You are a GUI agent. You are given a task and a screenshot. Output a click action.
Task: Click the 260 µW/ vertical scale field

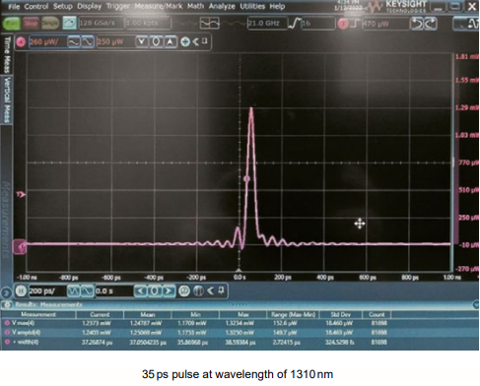click(47, 42)
